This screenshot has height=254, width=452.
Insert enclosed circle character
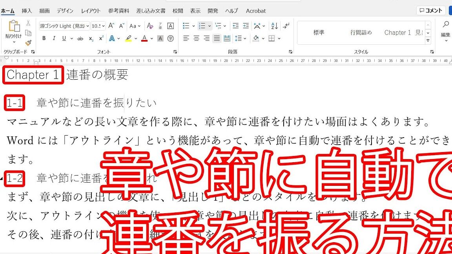click(170, 38)
